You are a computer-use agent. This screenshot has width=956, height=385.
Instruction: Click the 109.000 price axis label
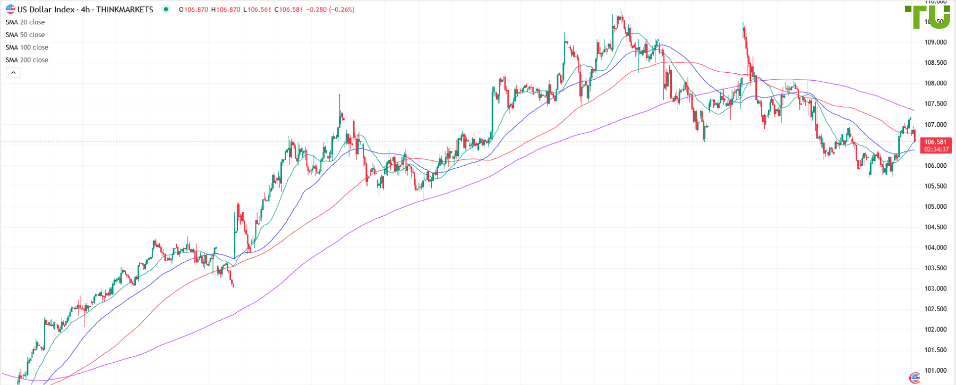pyautogui.click(x=935, y=42)
